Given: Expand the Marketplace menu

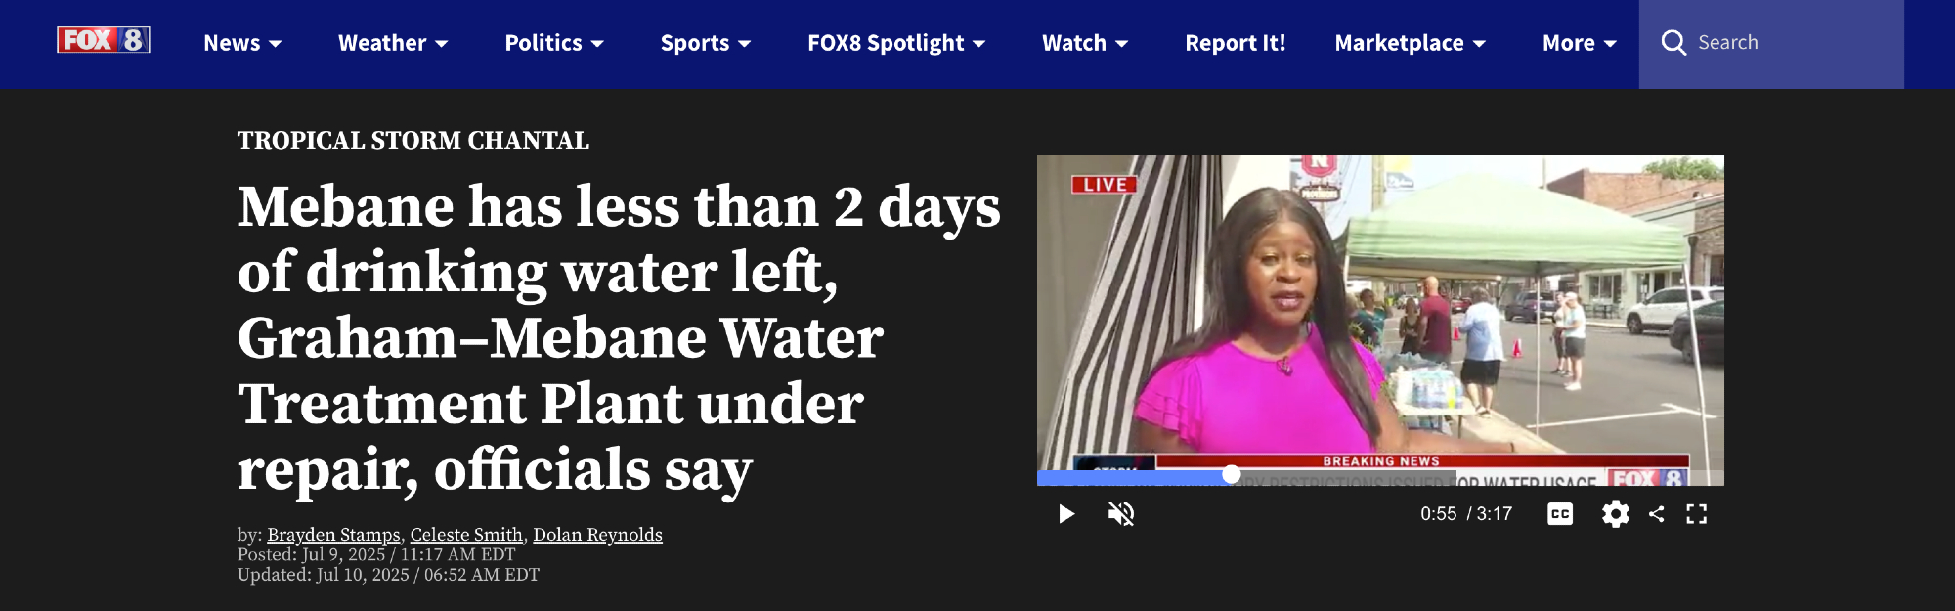Looking at the screenshot, I should tap(1411, 43).
